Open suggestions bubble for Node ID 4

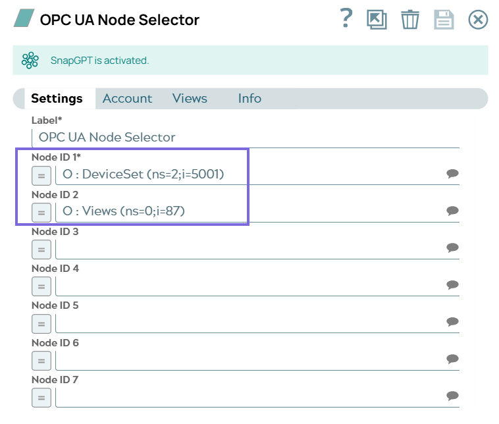(452, 284)
